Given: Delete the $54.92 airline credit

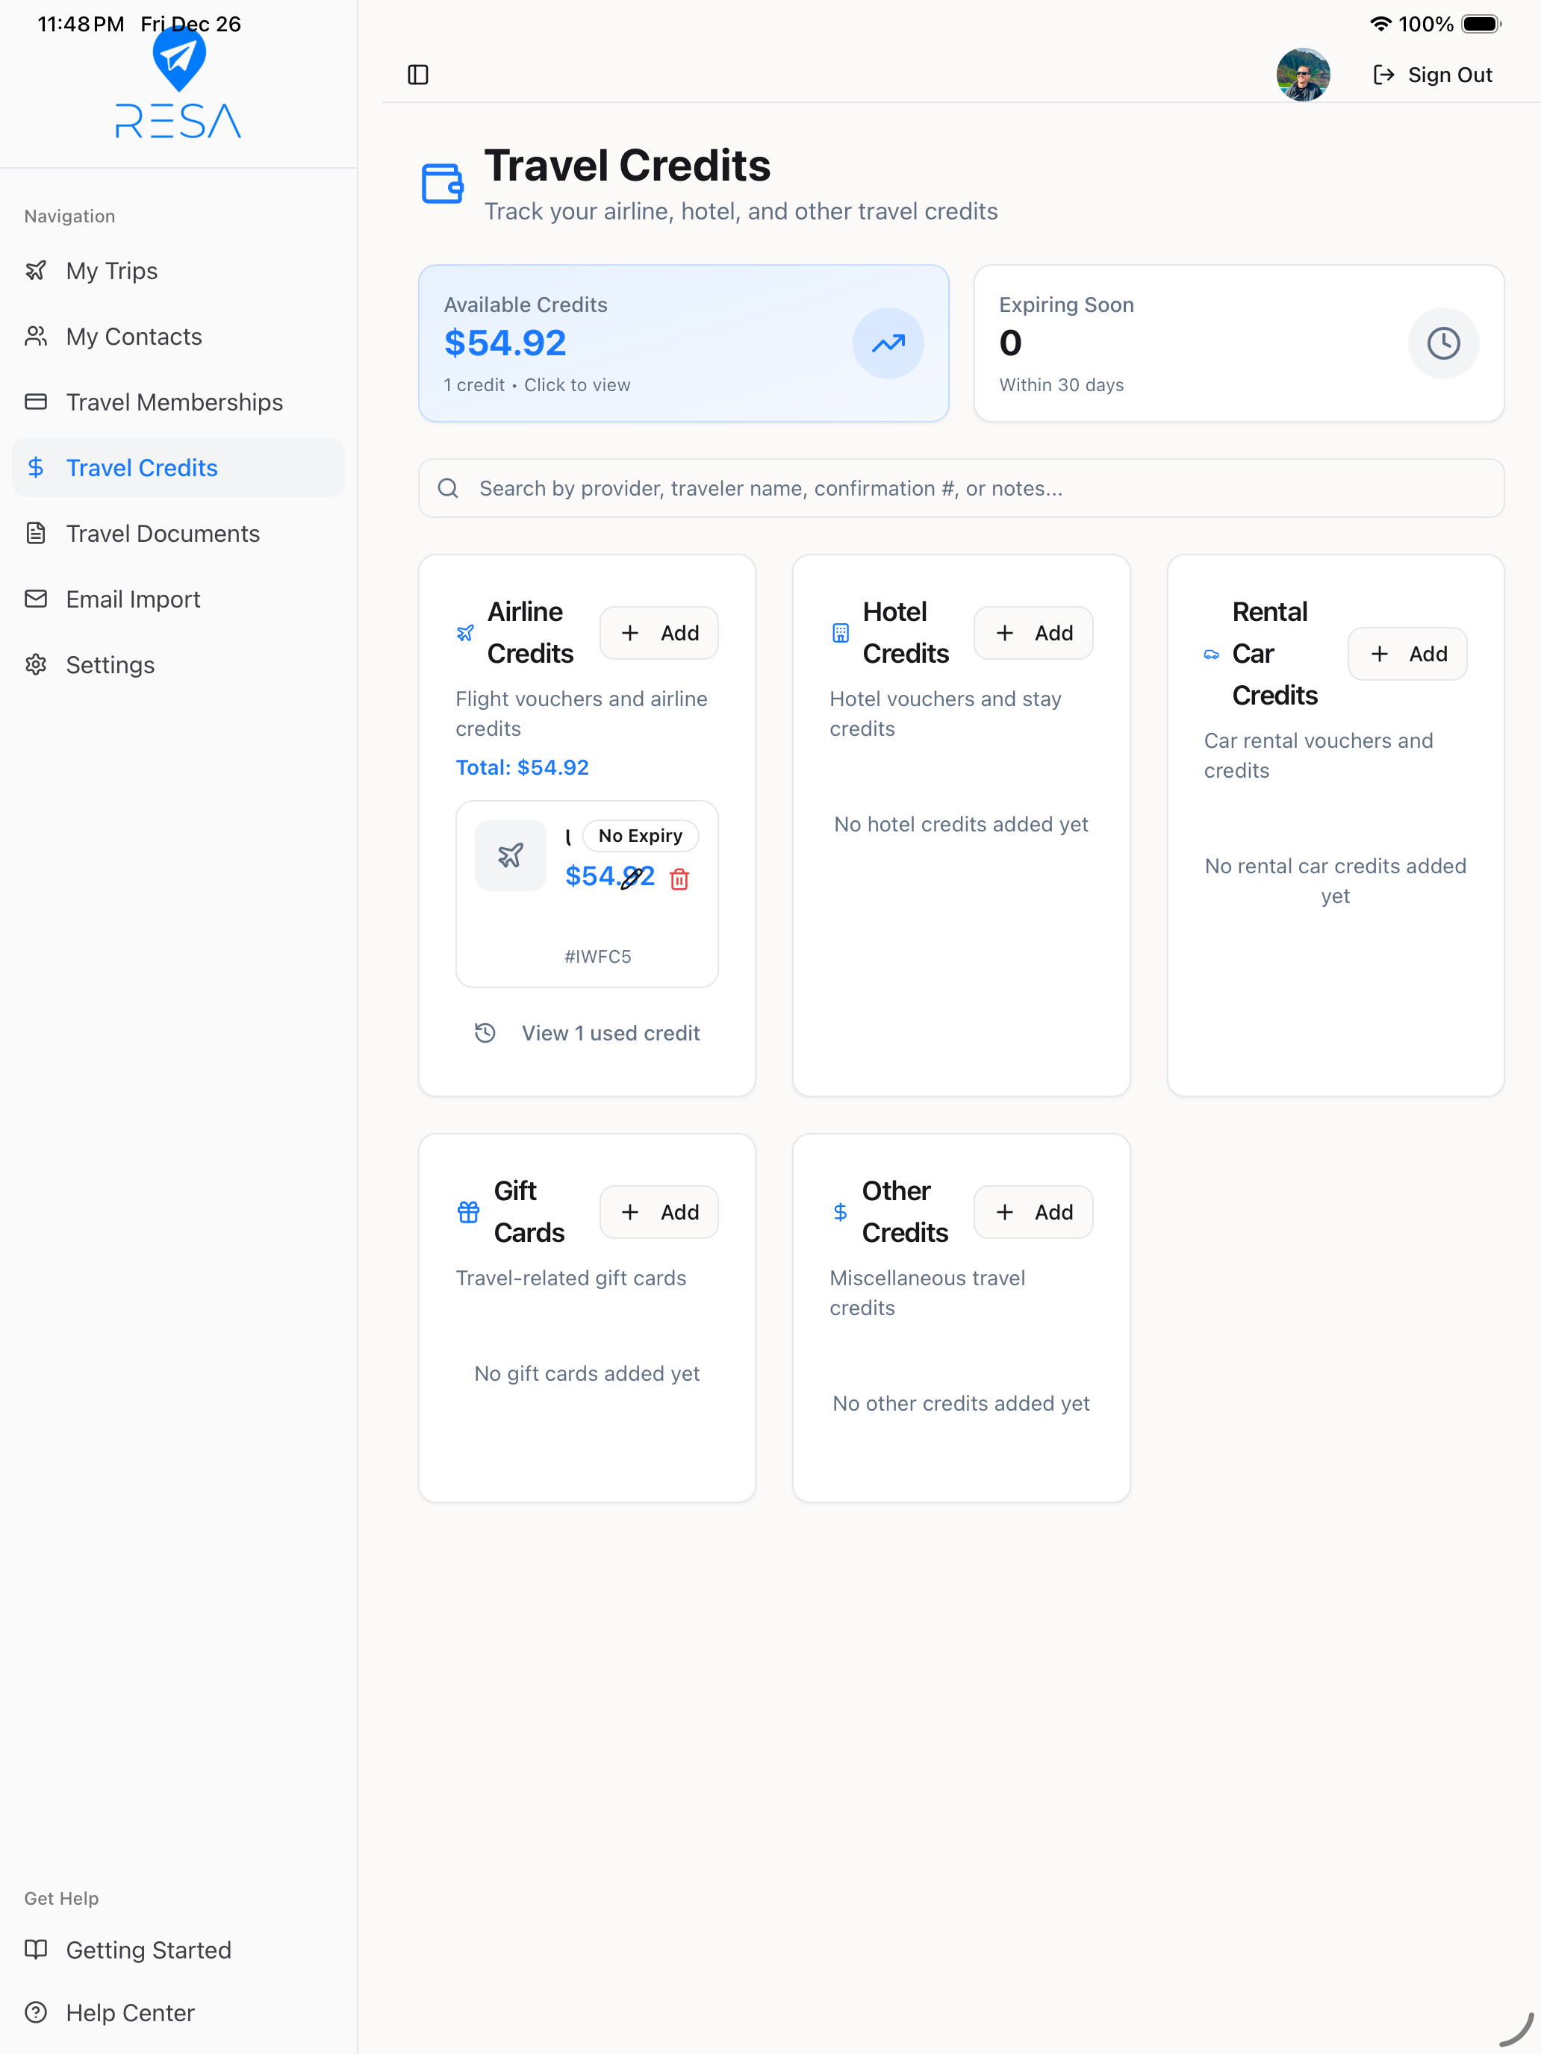Looking at the screenshot, I should 680,878.
